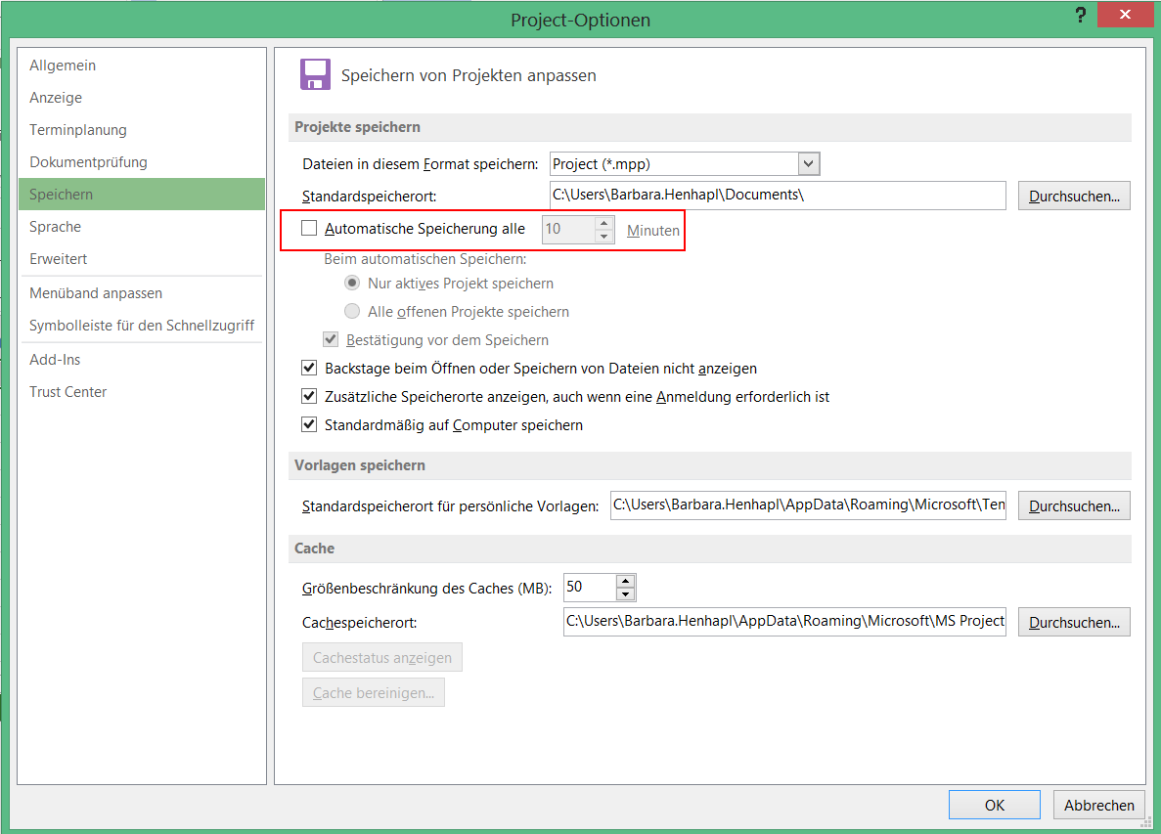Click the personal templates path field
This screenshot has height=834, width=1161.
[x=807, y=505]
